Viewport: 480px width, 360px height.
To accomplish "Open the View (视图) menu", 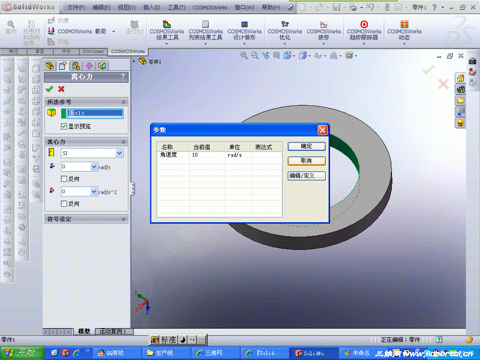I will click(127, 7).
